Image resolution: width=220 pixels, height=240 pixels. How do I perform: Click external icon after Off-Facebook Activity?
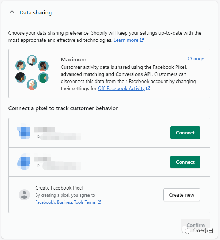coord(148,88)
